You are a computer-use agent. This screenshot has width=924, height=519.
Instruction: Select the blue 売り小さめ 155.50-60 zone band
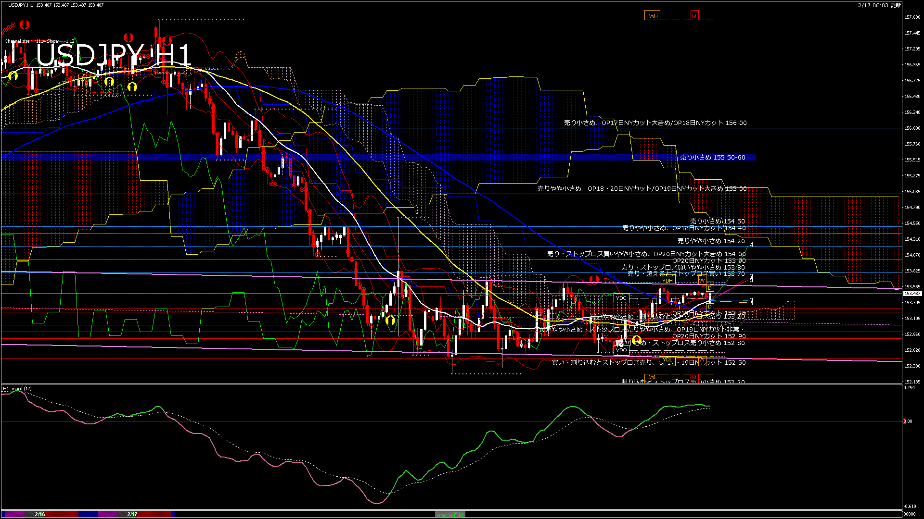click(712, 158)
